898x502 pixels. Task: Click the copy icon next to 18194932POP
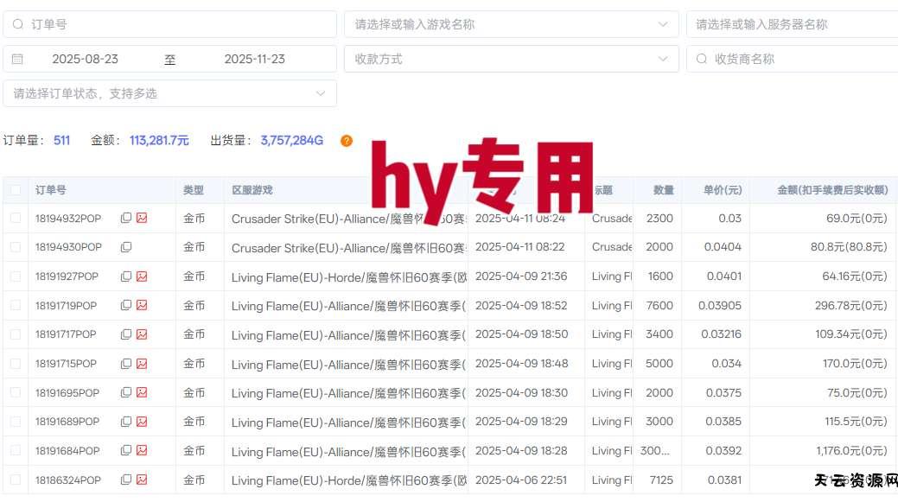coord(126,218)
